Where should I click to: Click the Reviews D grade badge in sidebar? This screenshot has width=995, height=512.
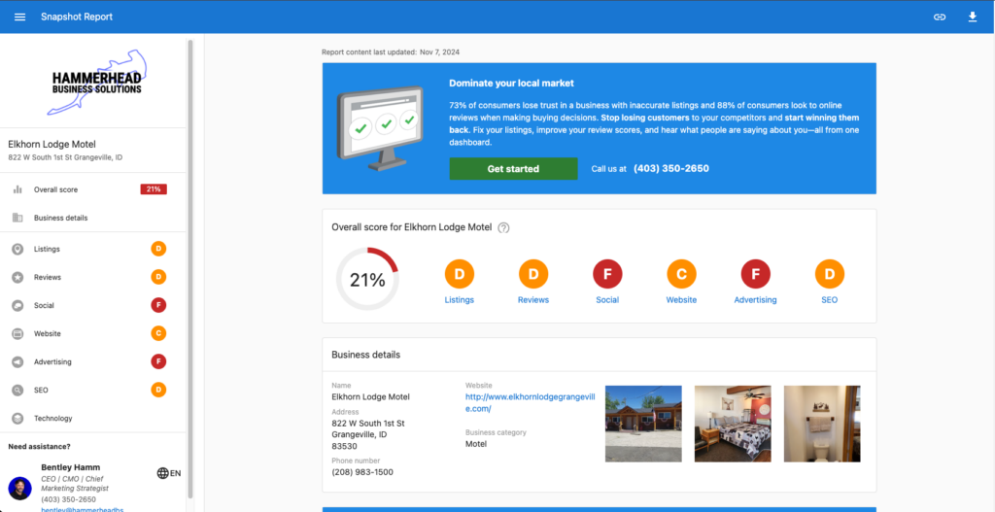pos(158,277)
